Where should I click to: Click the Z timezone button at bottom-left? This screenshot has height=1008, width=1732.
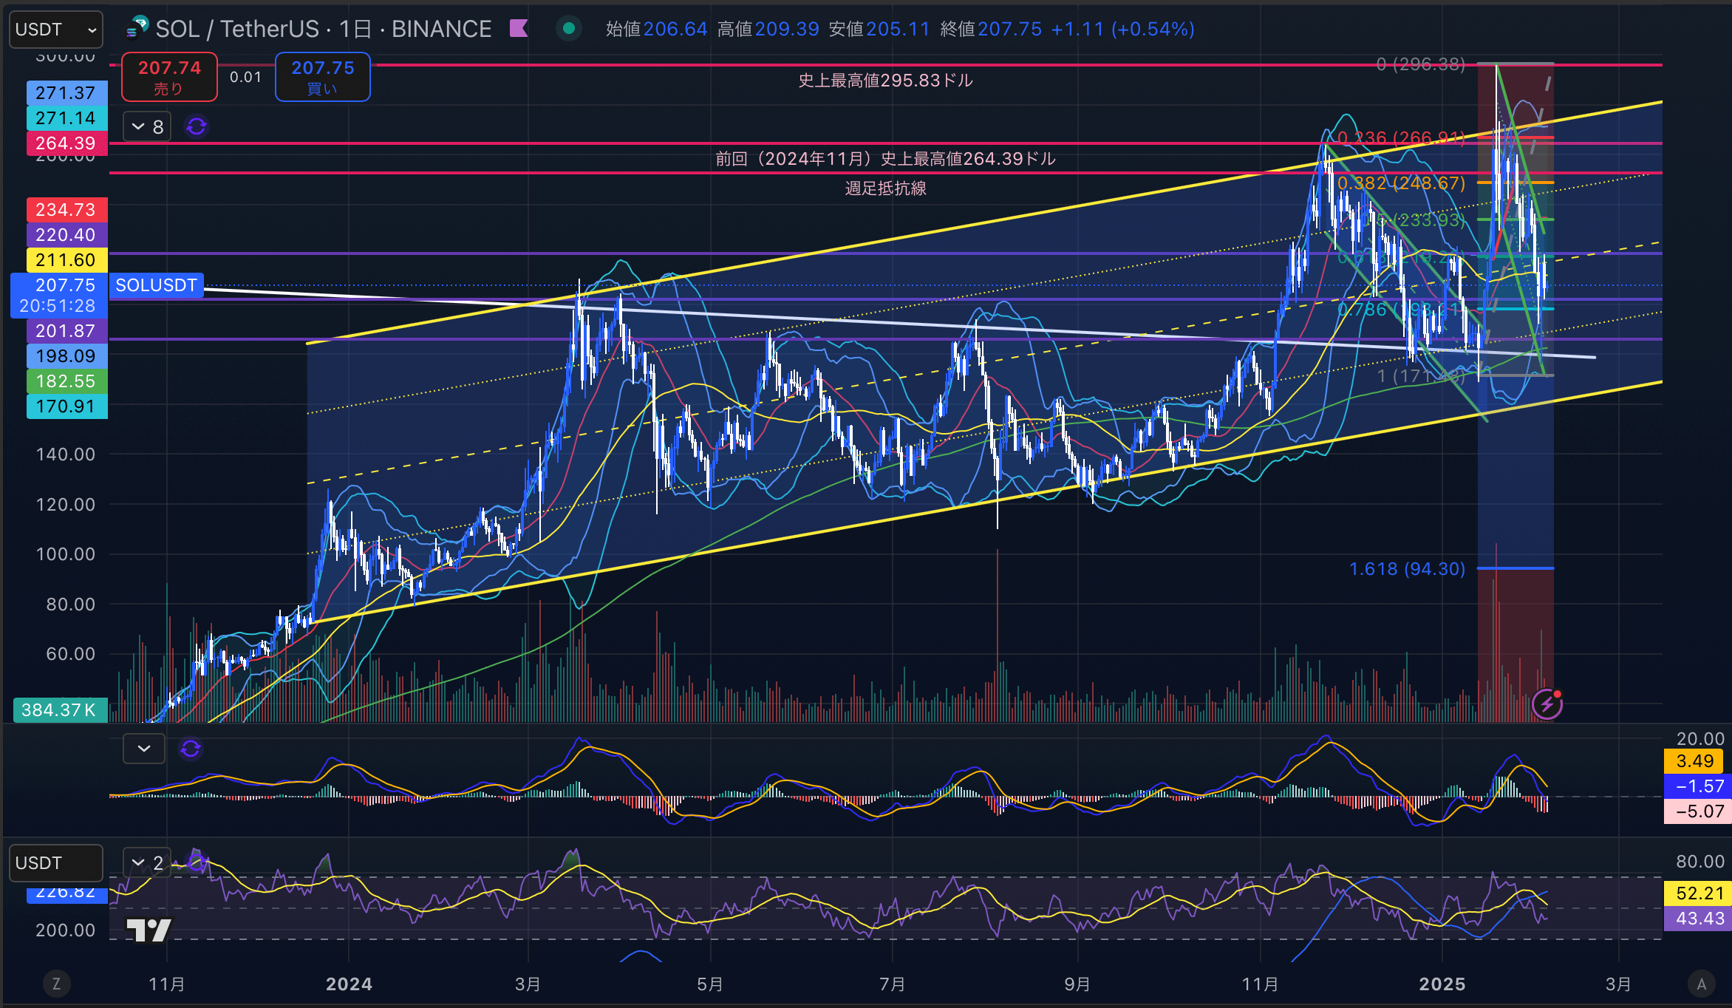(56, 984)
